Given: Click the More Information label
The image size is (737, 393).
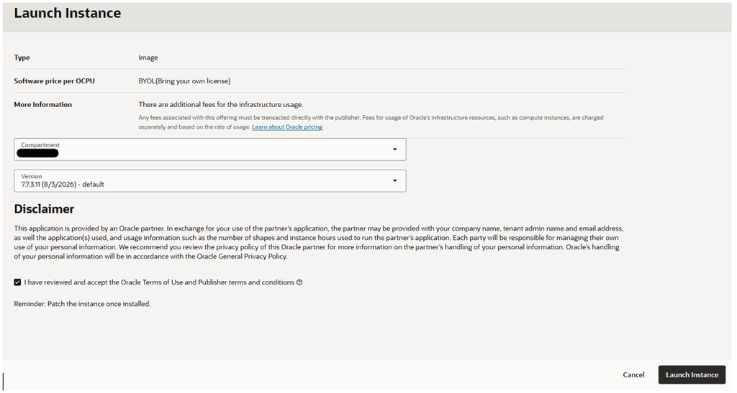Looking at the screenshot, I should point(42,105).
